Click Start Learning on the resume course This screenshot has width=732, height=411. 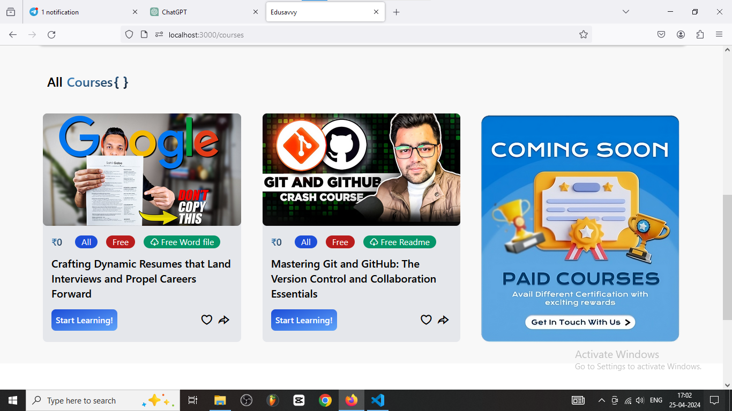(x=84, y=320)
